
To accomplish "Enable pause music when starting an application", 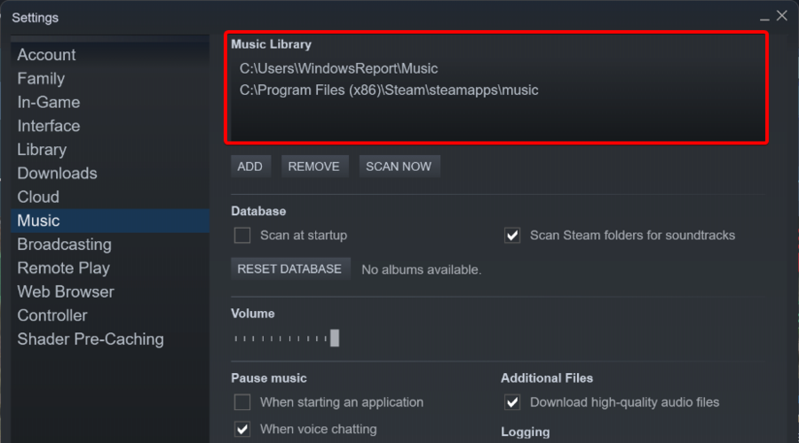I will tap(242, 402).
